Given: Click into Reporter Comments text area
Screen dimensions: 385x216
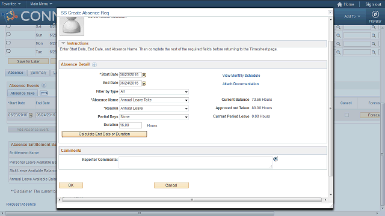Looking at the screenshot, I should (x=196, y=163).
